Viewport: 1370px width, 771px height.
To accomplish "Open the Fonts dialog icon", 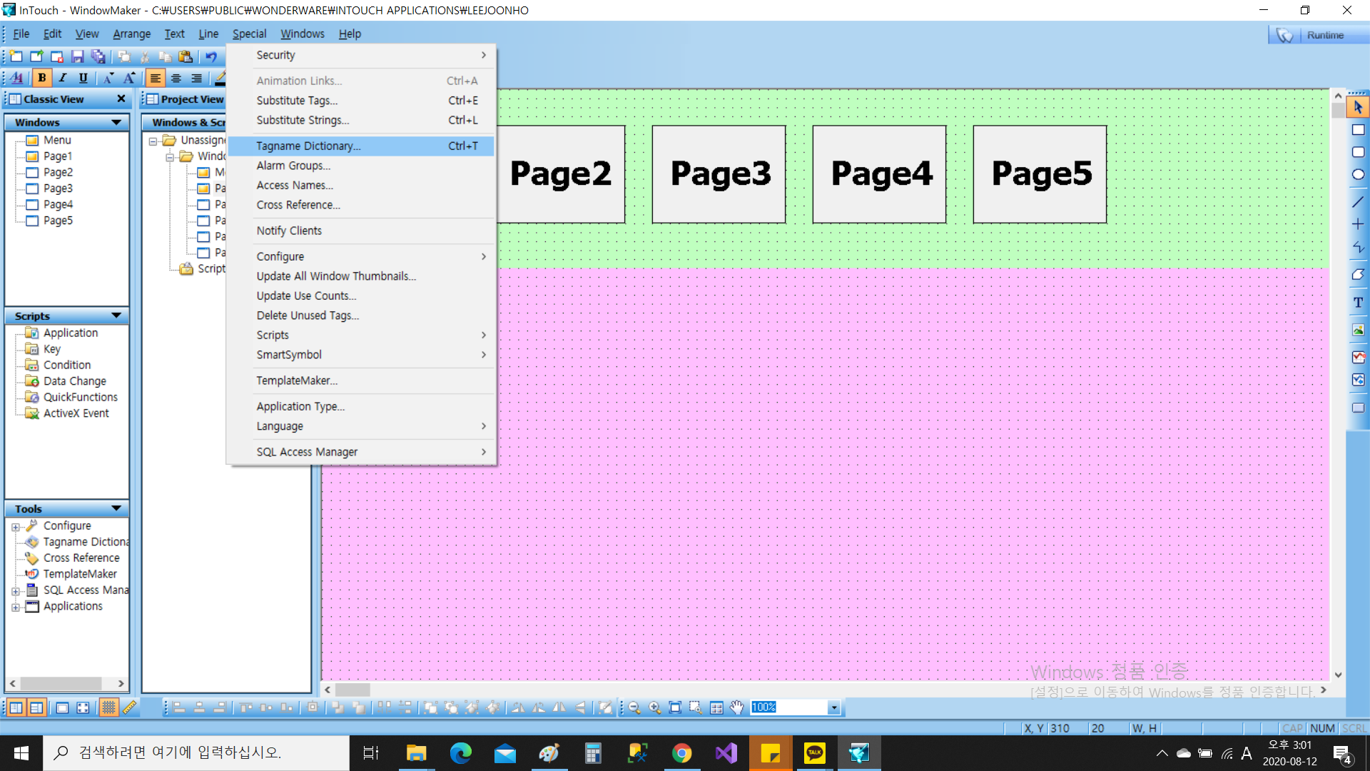I will (x=18, y=79).
